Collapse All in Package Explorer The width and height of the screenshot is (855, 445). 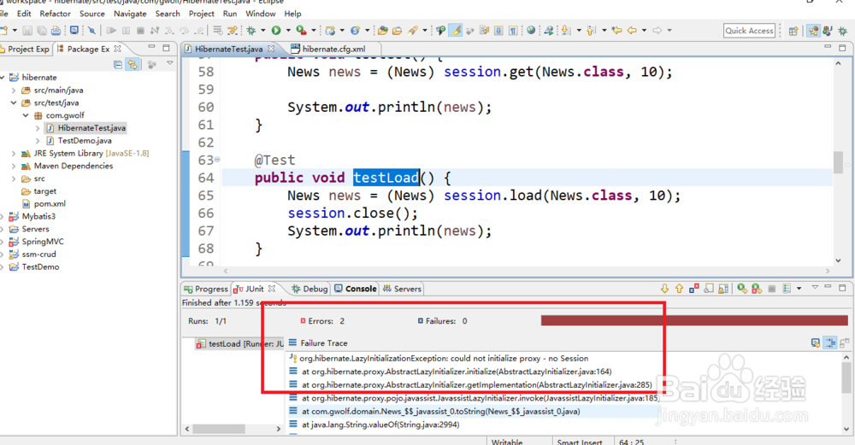pos(118,65)
